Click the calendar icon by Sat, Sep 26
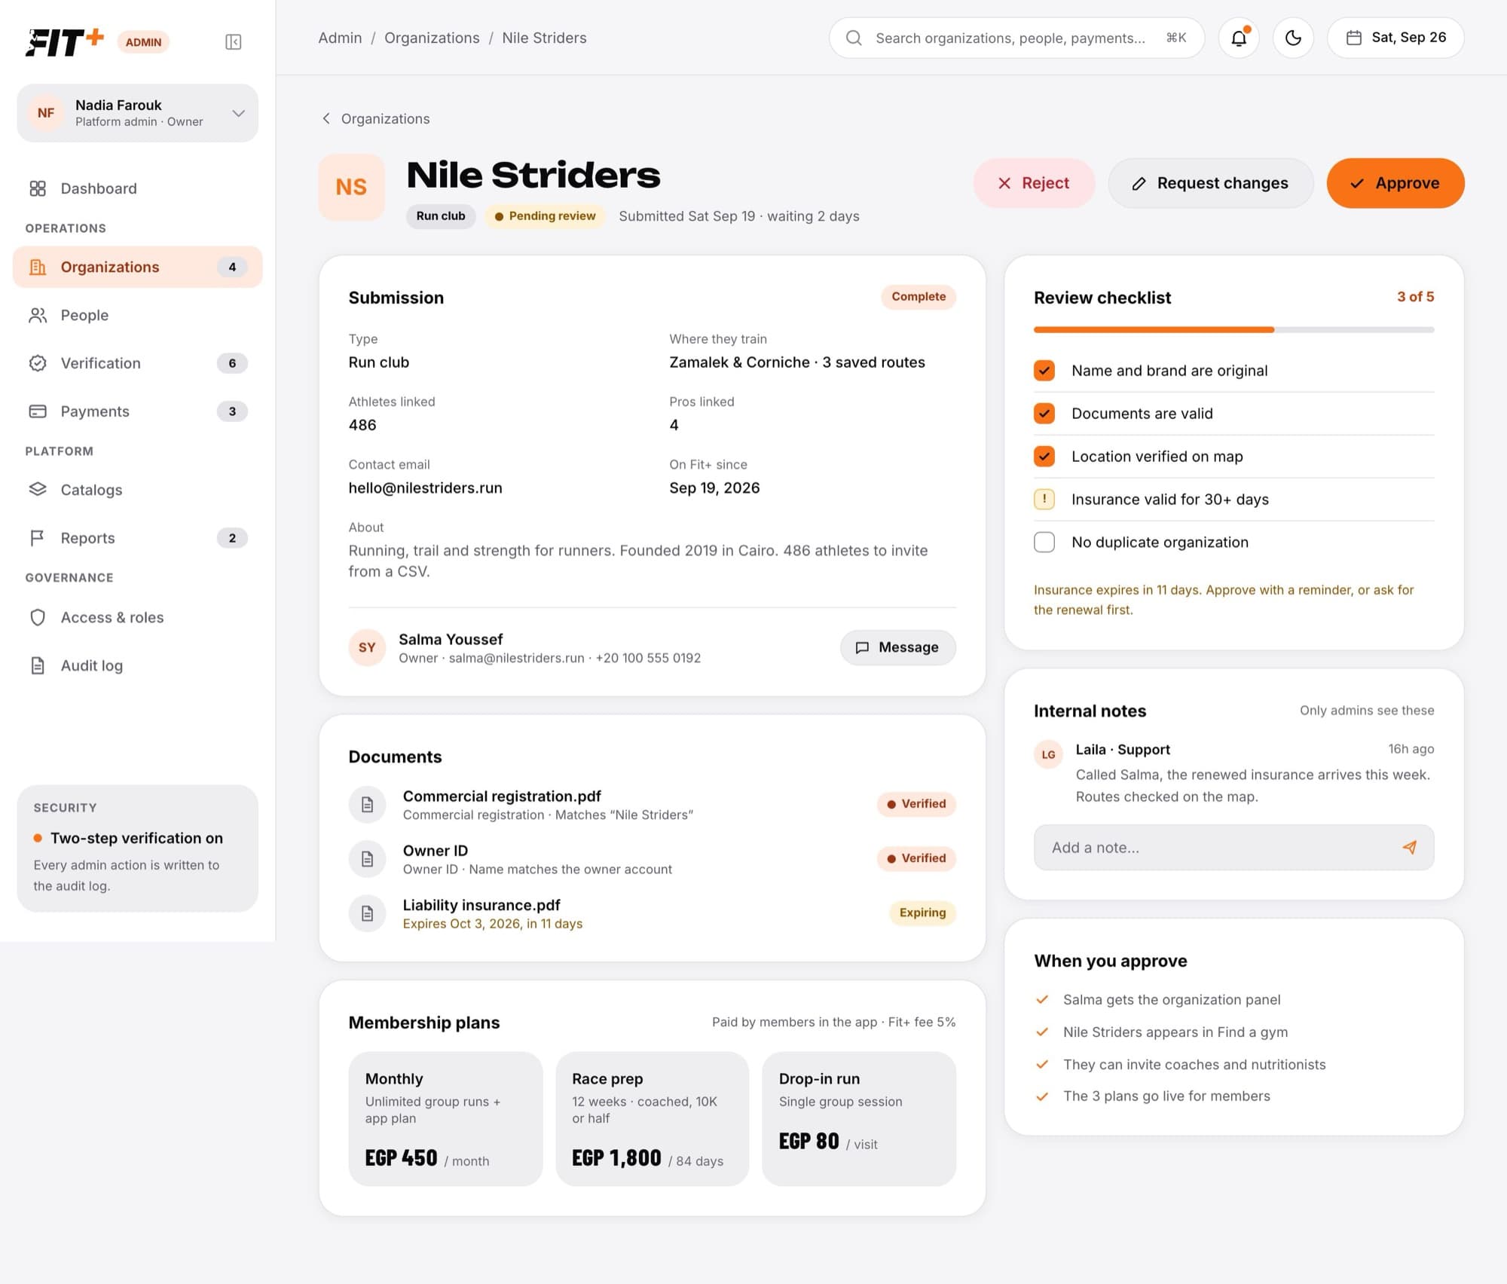 [x=1354, y=38]
